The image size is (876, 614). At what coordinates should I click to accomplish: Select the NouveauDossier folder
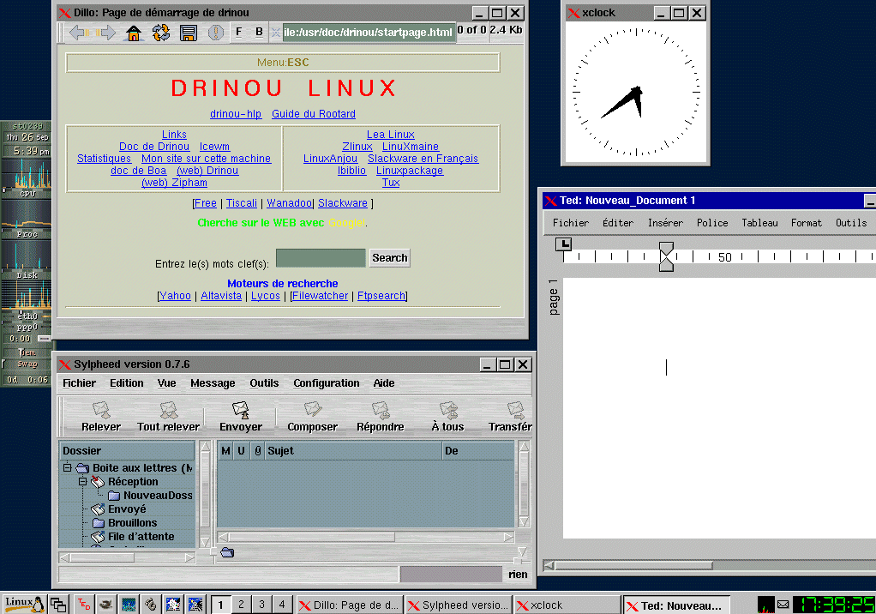pos(150,495)
